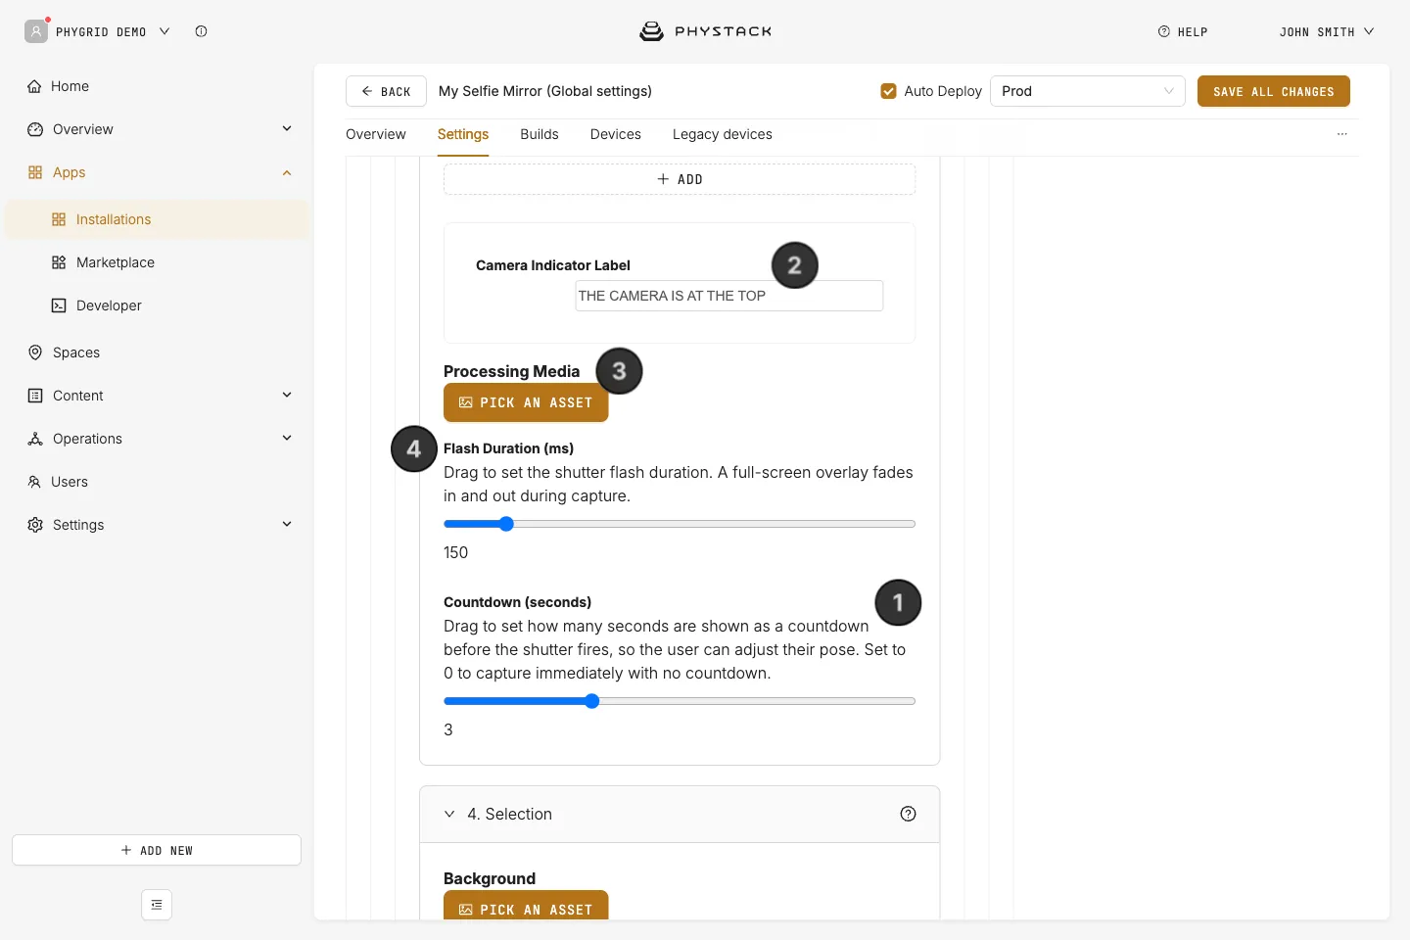Click the Back button

tap(386, 91)
